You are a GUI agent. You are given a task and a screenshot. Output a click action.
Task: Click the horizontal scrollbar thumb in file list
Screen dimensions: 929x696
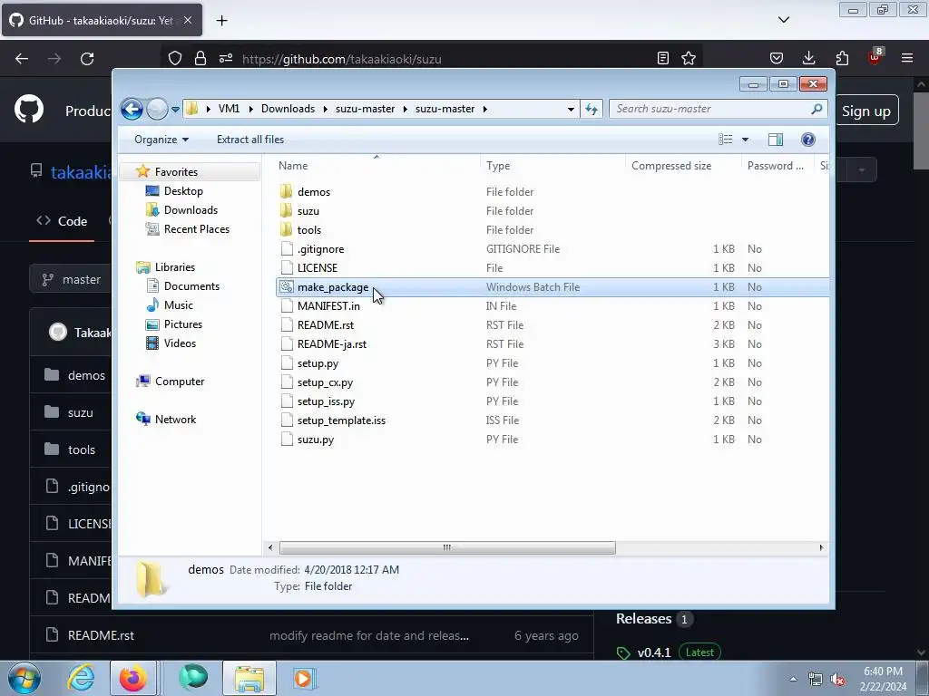click(447, 547)
